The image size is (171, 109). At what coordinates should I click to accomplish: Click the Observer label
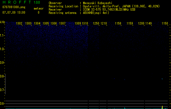(x=55, y=3)
